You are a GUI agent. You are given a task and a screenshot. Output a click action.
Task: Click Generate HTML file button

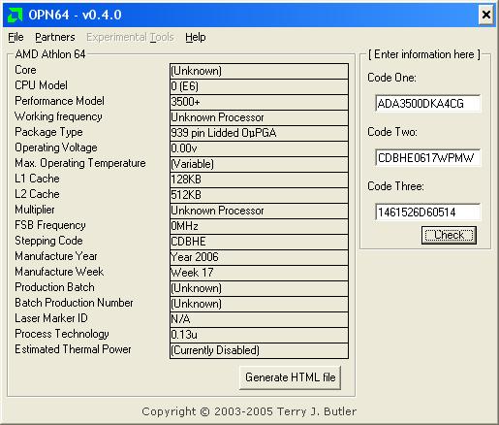tap(290, 377)
